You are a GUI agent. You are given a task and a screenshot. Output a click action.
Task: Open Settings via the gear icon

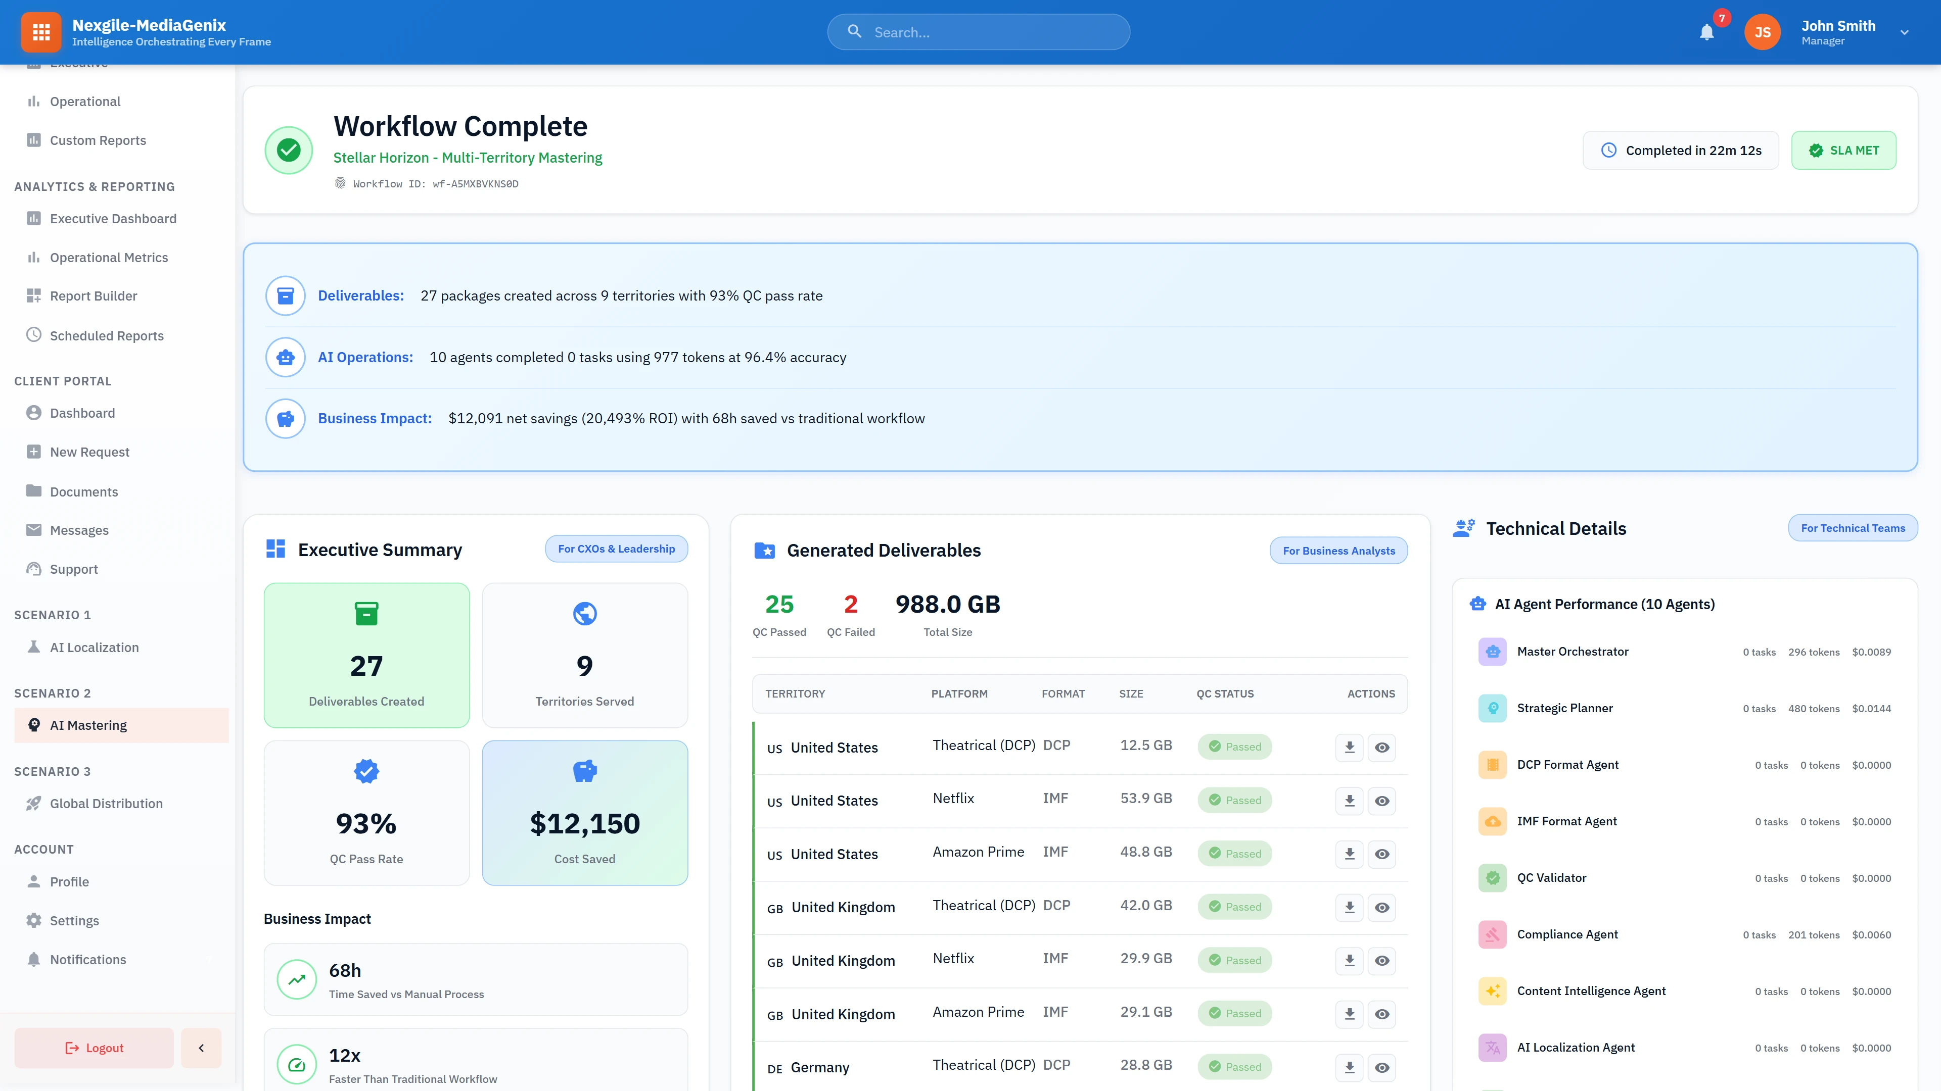34,920
